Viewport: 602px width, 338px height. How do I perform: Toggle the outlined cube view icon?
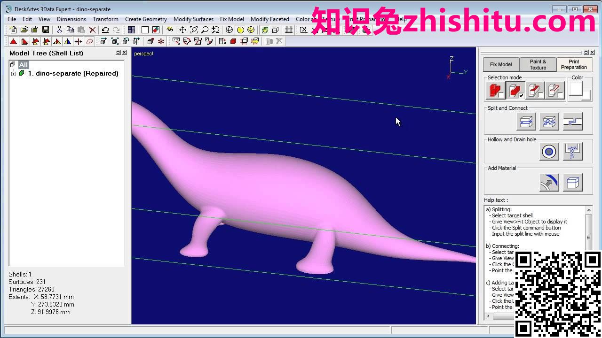click(275, 30)
